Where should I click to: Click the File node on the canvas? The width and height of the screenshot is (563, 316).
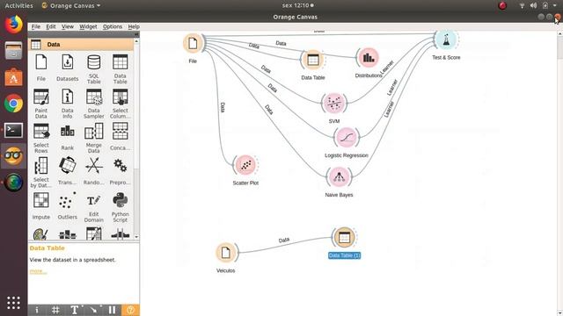(193, 43)
